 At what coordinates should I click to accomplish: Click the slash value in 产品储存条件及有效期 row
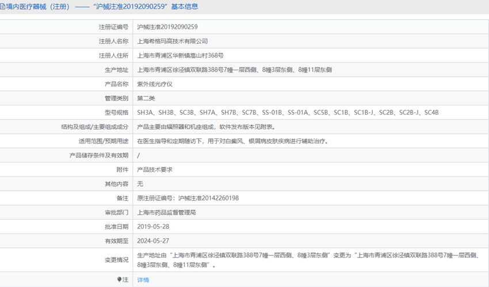pos(139,156)
